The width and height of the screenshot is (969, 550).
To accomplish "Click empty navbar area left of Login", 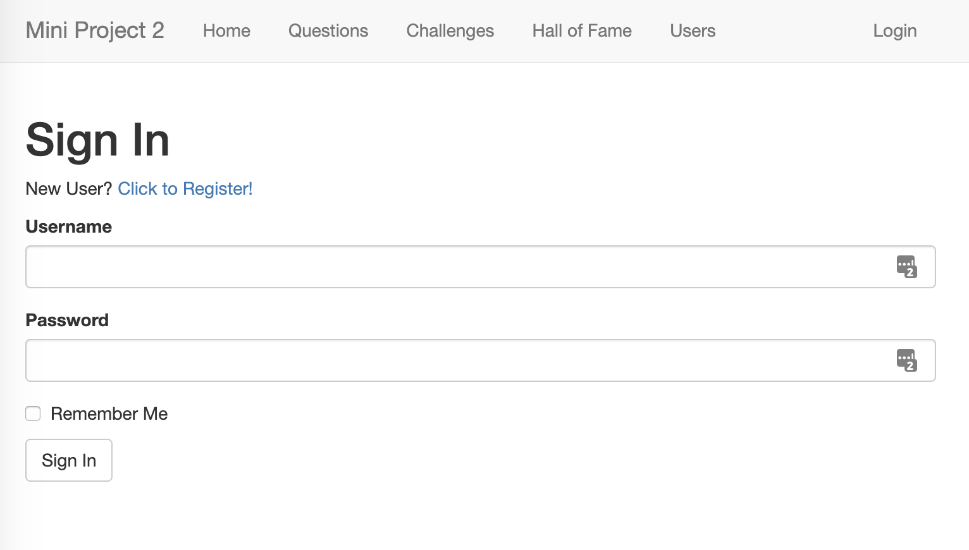I will (794, 31).
